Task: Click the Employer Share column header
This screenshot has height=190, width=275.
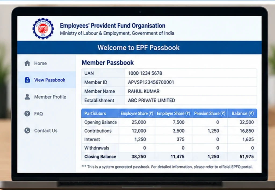Action: point(173,114)
